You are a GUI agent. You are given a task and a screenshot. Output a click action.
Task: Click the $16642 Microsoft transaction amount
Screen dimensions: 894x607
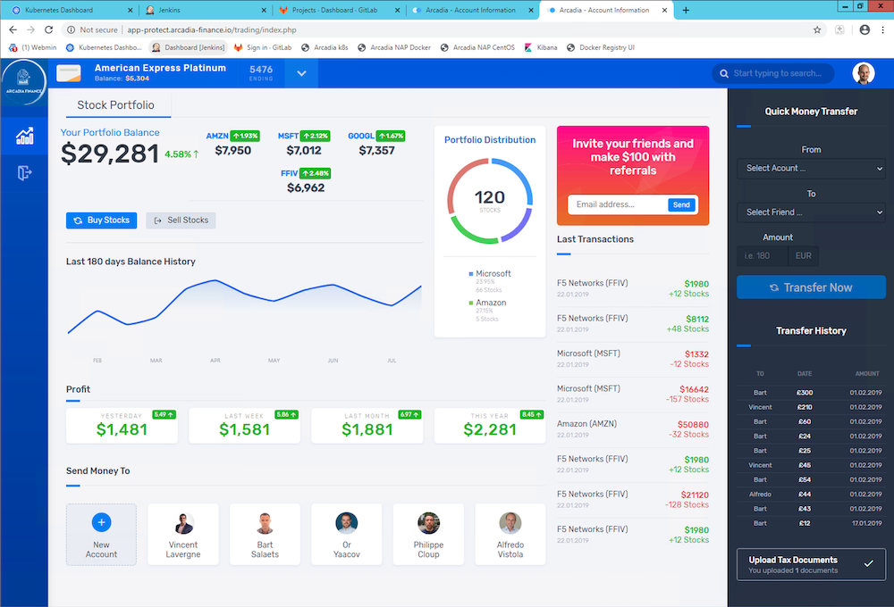(694, 389)
